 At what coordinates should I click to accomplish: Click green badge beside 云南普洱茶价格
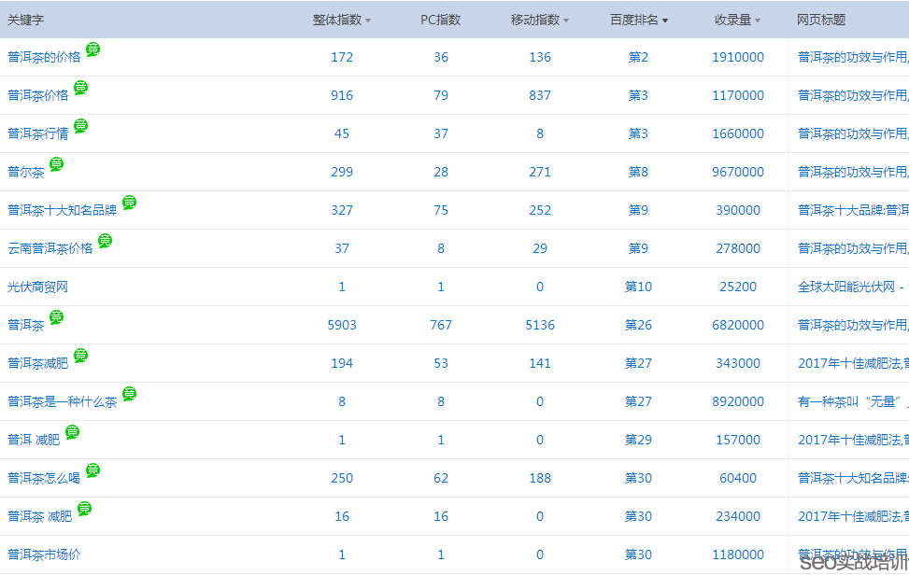click(x=105, y=241)
